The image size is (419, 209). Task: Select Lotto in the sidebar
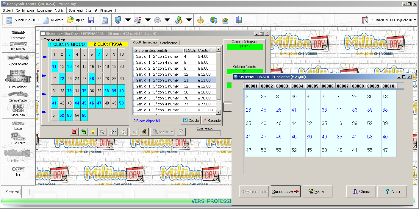click(x=18, y=125)
